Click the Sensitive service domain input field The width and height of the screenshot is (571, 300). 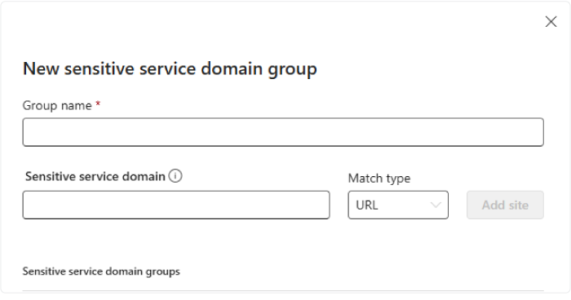pos(176,205)
